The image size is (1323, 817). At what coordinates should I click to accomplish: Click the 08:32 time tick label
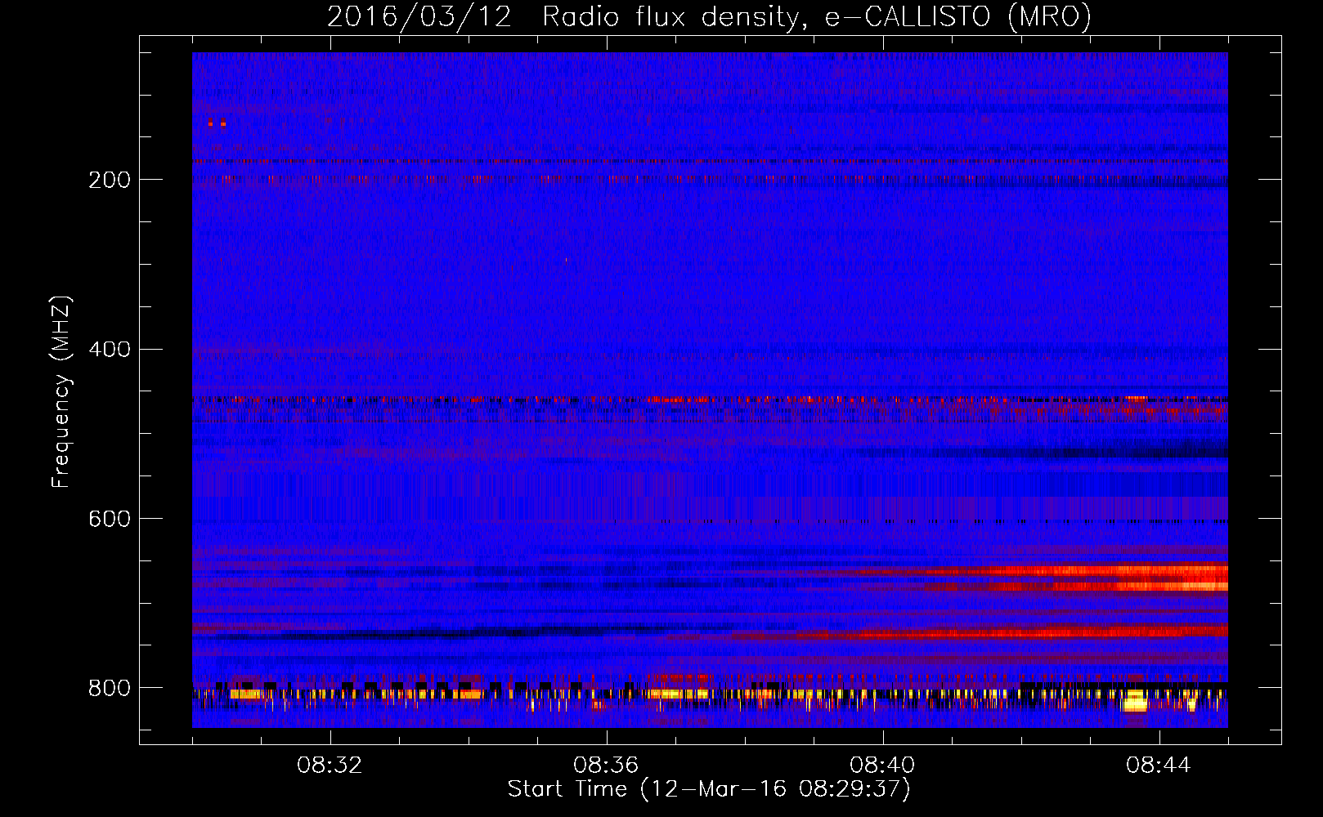330,766
